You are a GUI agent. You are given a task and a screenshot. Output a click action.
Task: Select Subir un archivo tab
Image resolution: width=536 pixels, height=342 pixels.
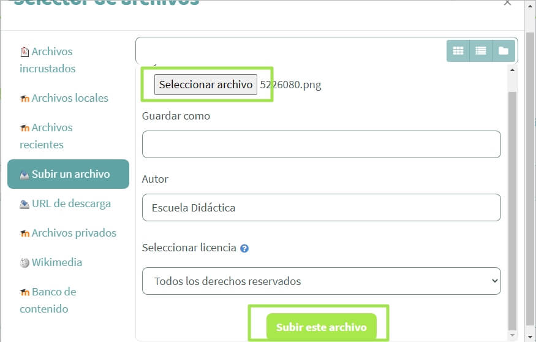pyautogui.click(x=69, y=173)
